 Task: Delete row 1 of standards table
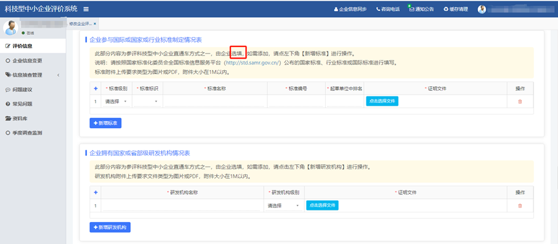[520, 102]
